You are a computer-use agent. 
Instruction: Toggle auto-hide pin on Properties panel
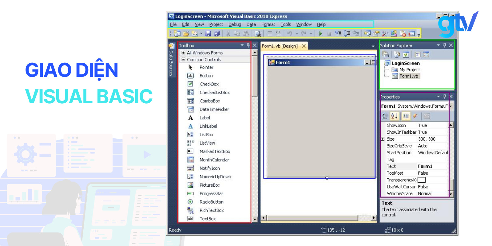[x=445, y=97]
